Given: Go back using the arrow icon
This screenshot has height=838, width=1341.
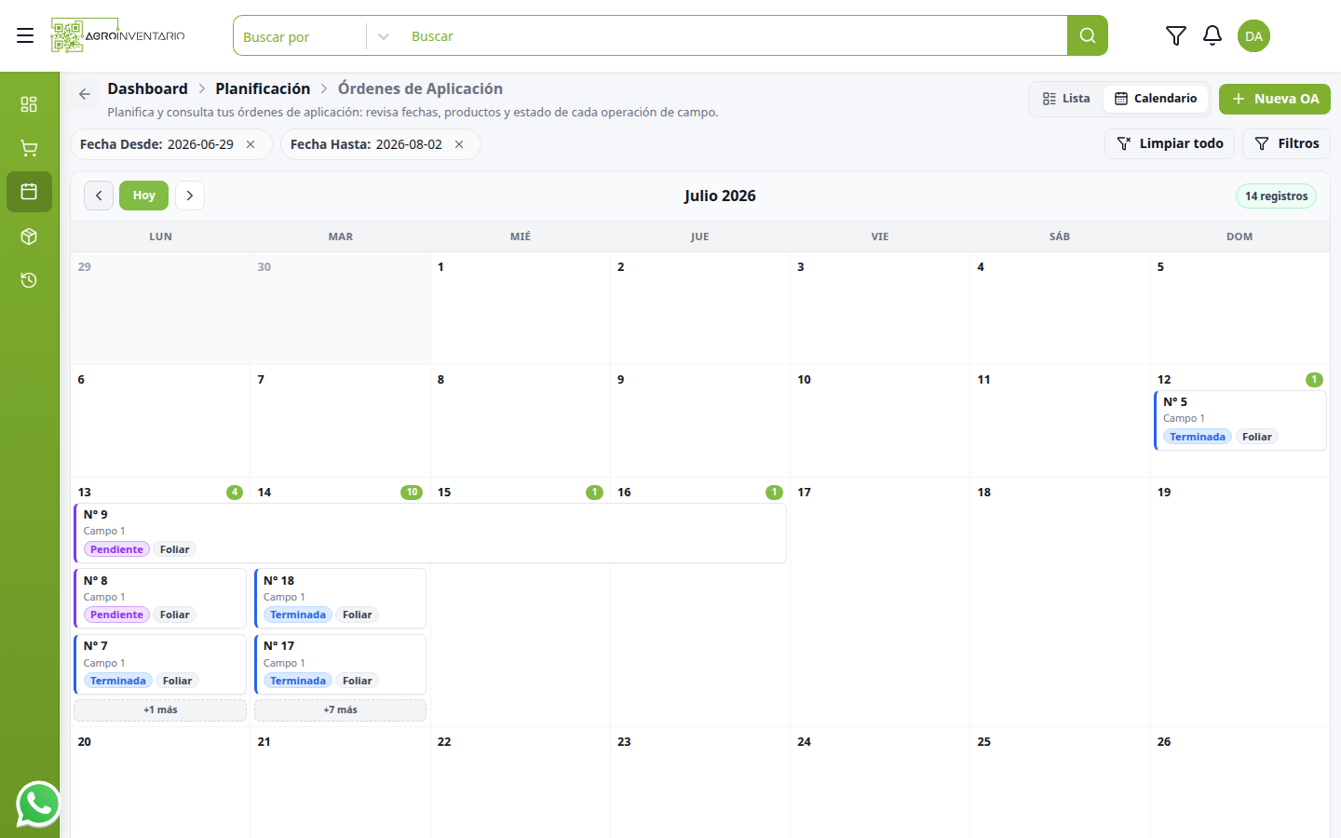Looking at the screenshot, I should (x=85, y=94).
